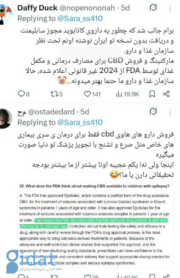Like @ostadedard's tweet with 75 likes
The height and width of the screenshot is (278, 180).
point(91,276)
